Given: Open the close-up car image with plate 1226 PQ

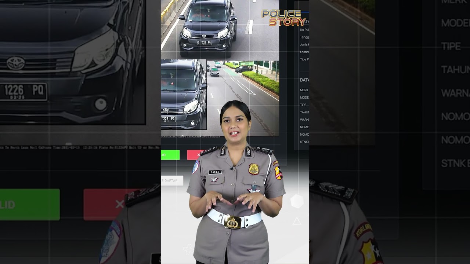Looking at the screenshot, I should pyautogui.click(x=184, y=95).
